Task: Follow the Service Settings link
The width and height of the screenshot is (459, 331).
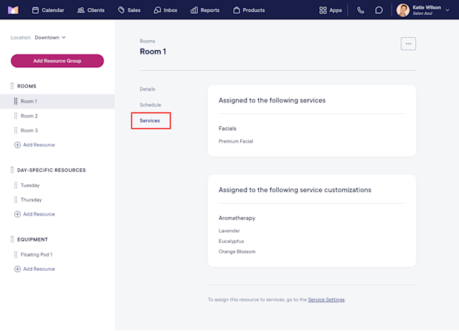Action: point(326,299)
